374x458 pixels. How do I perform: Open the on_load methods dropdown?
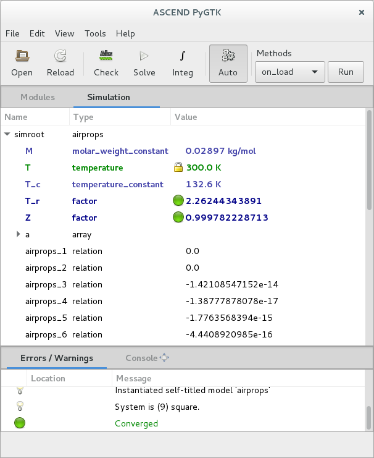(x=289, y=72)
